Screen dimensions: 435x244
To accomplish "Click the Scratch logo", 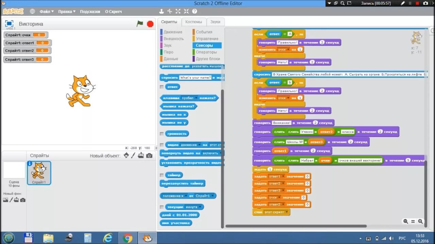I will pyautogui.click(x=13, y=11).
